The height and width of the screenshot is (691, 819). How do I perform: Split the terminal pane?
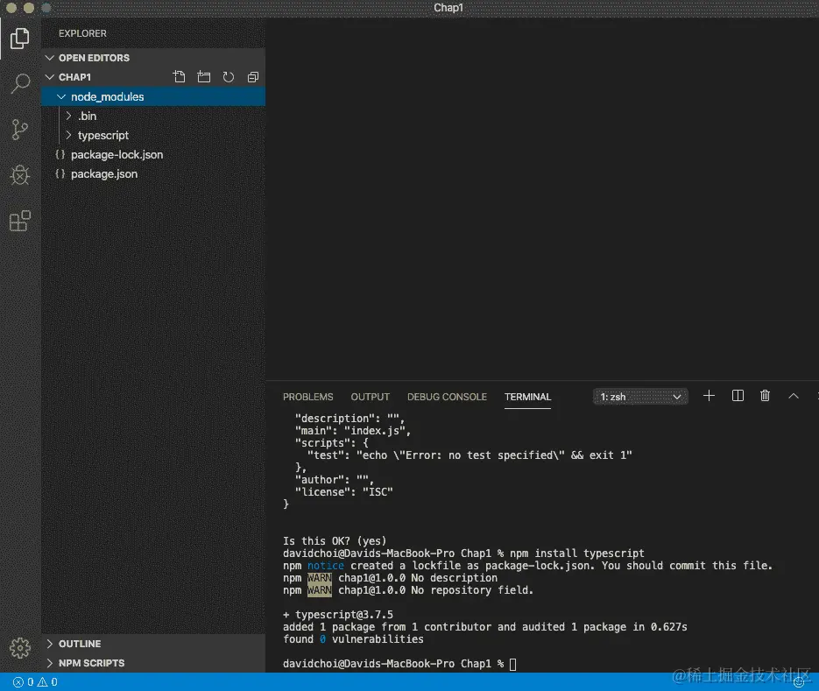pos(737,396)
